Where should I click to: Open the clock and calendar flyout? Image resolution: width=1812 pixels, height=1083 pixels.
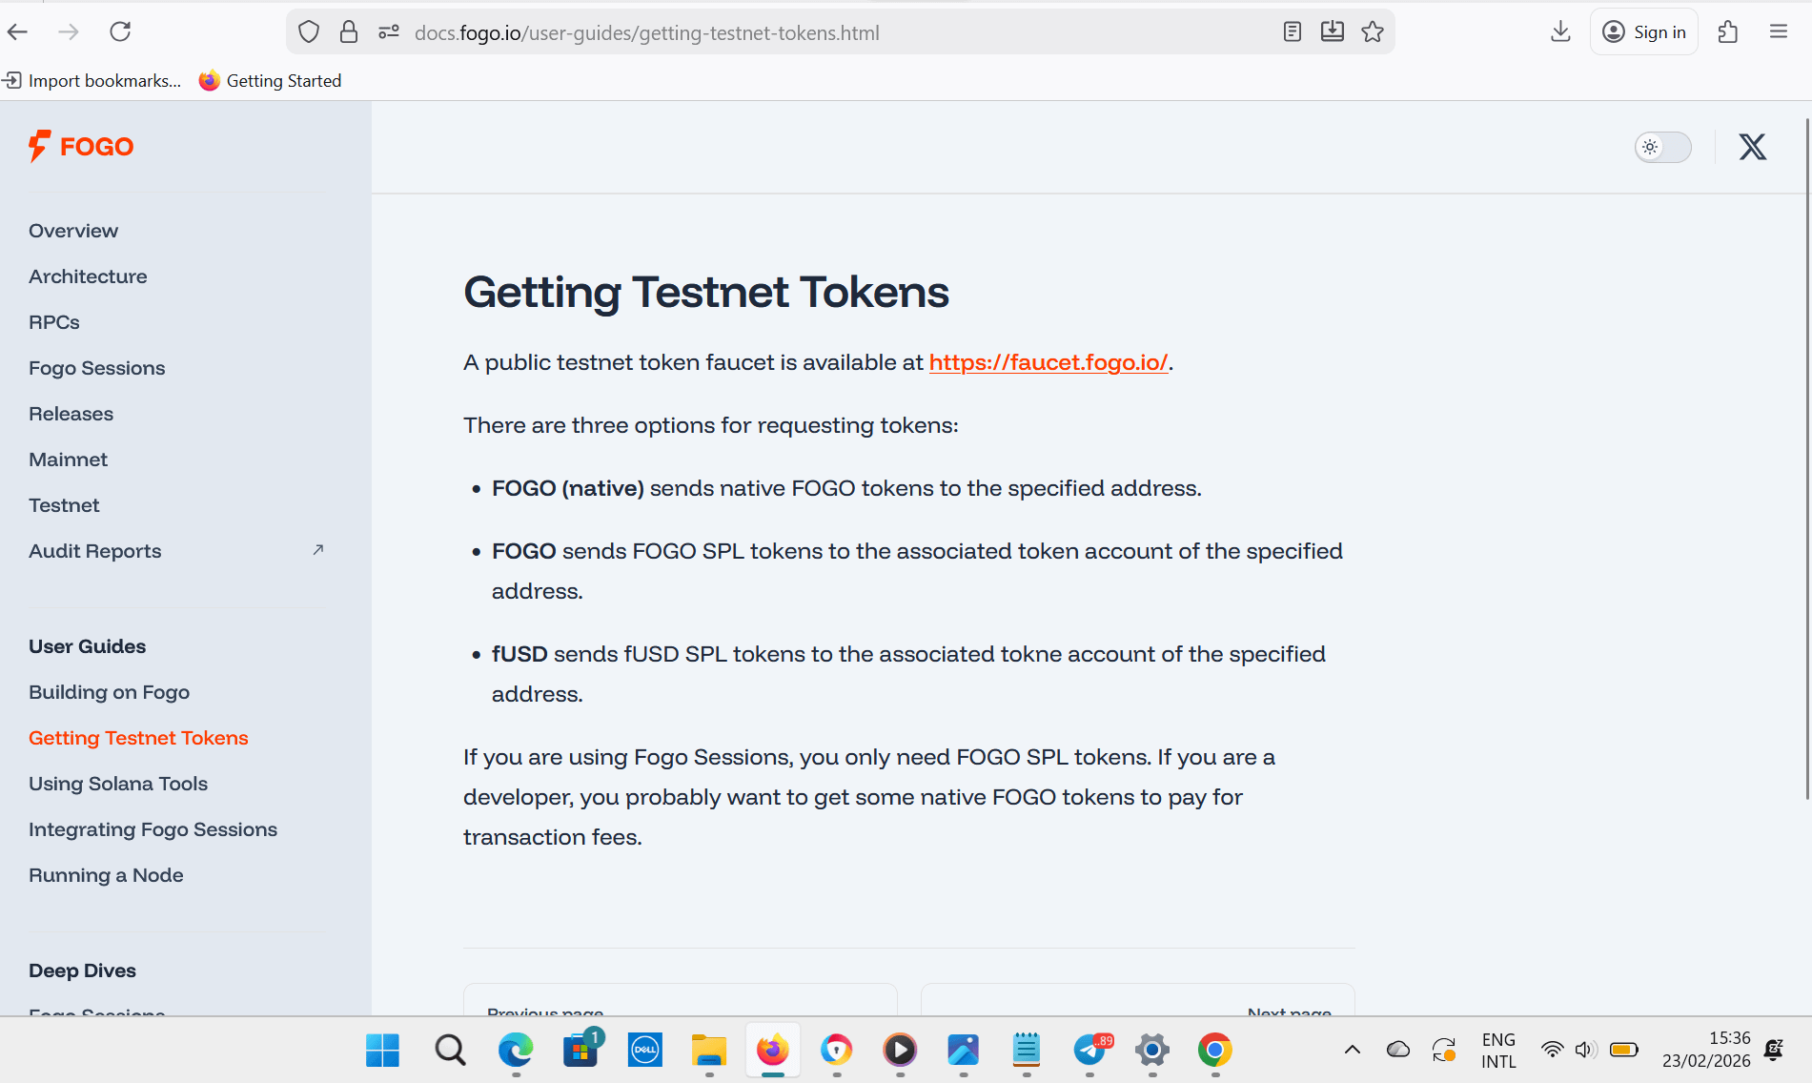click(x=1706, y=1050)
